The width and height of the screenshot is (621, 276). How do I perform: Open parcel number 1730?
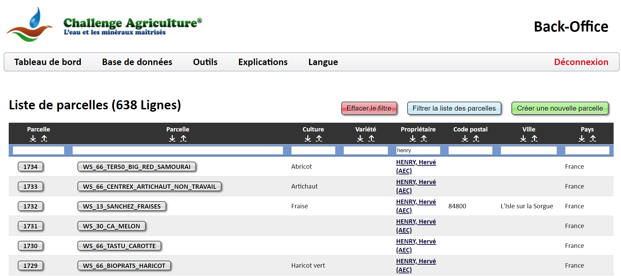click(x=30, y=246)
